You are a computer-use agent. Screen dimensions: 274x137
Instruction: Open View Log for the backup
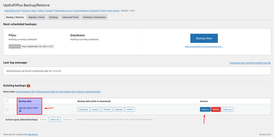click(227, 109)
